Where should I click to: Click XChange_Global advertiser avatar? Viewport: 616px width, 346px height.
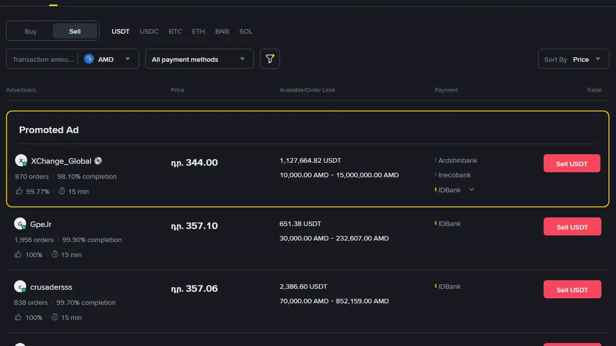(x=21, y=160)
